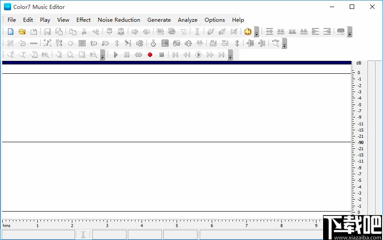Click the floppy disk Save icon
Screen dimensions: 383x240
(47, 32)
